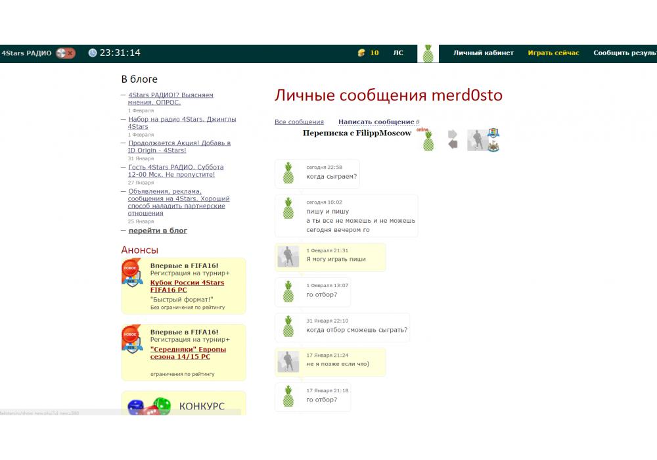Image resolution: width=657 pixels, height=460 pixels.
Task: Click the pineapple avatar on the 1 Февраля 13:07 message
Action: tap(288, 292)
